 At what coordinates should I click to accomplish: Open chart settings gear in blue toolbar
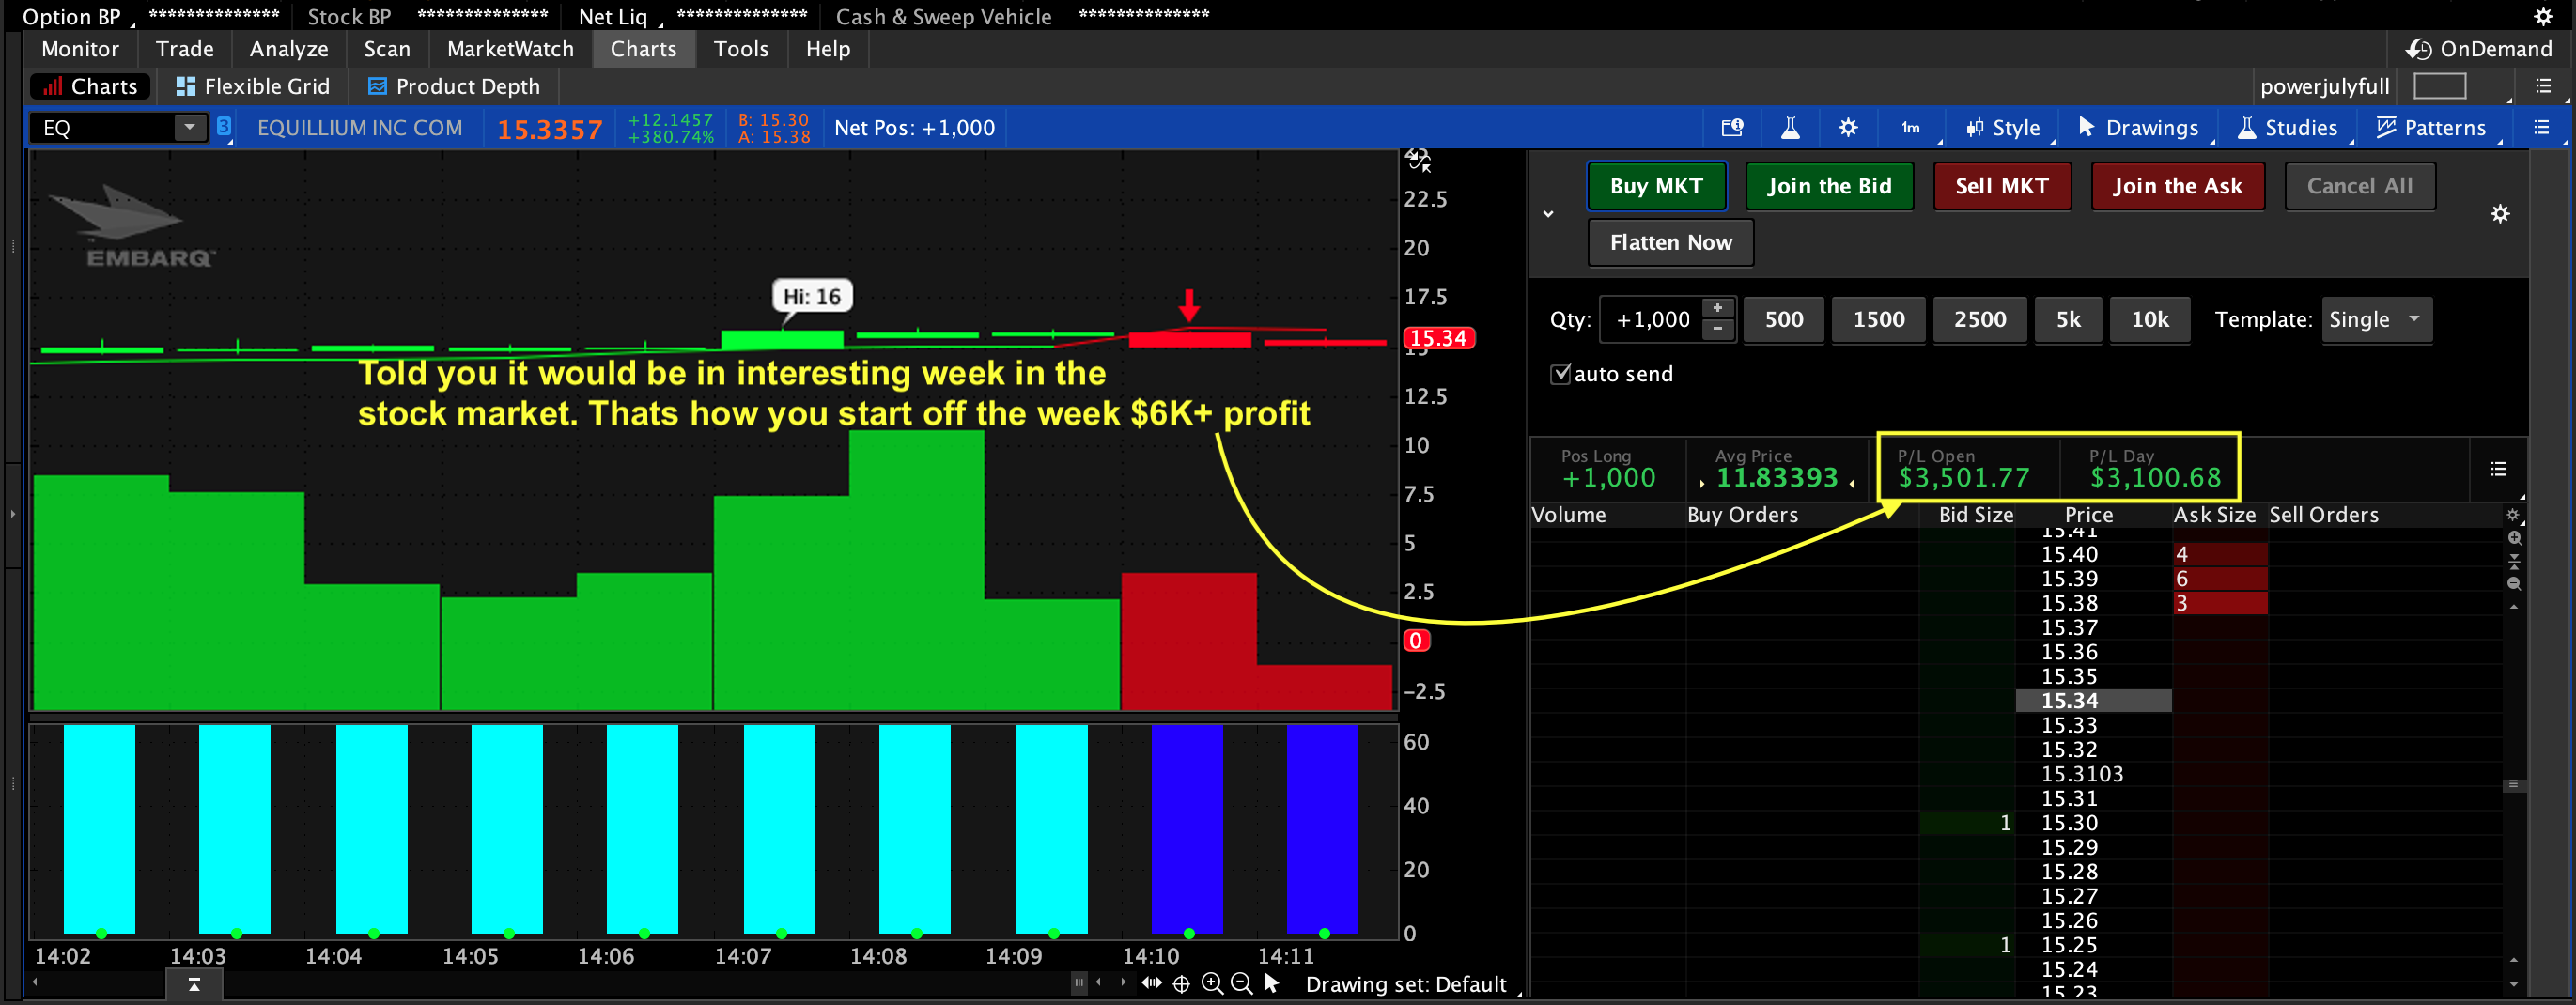pyautogui.click(x=1847, y=128)
